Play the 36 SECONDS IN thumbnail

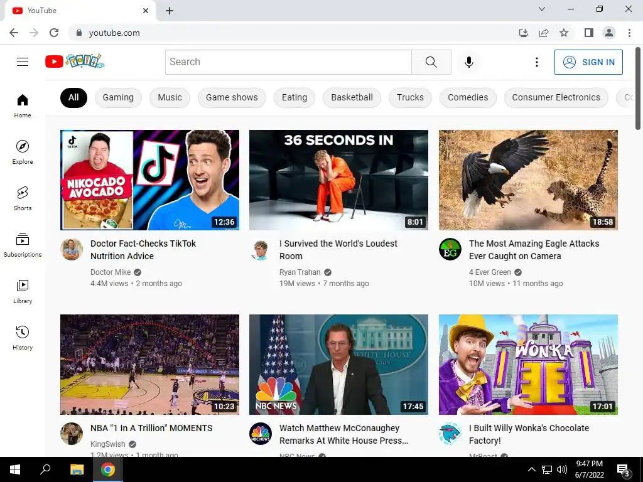point(338,180)
